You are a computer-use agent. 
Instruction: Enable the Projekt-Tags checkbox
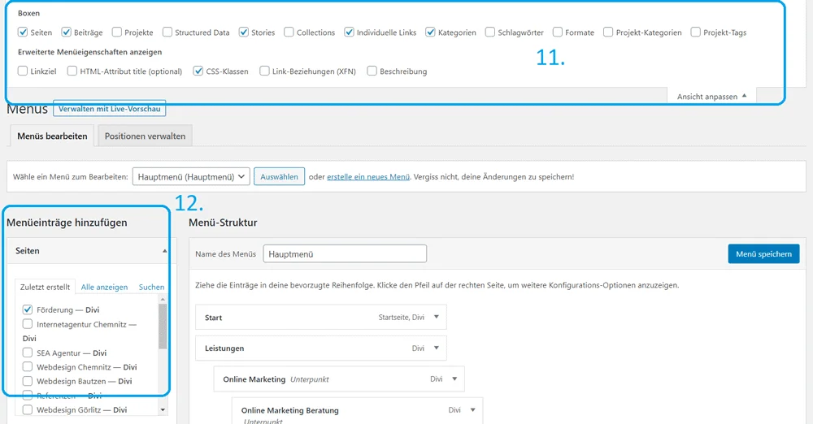click(696, 32)
